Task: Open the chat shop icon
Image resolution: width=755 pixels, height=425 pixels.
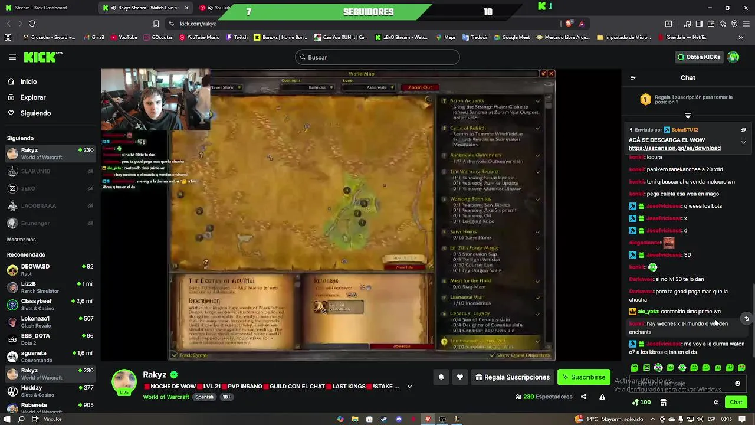Action: click(x=664, y=402)
